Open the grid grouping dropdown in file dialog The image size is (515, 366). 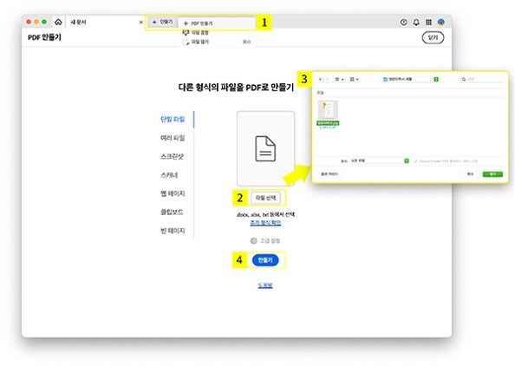tap(354, 79)
